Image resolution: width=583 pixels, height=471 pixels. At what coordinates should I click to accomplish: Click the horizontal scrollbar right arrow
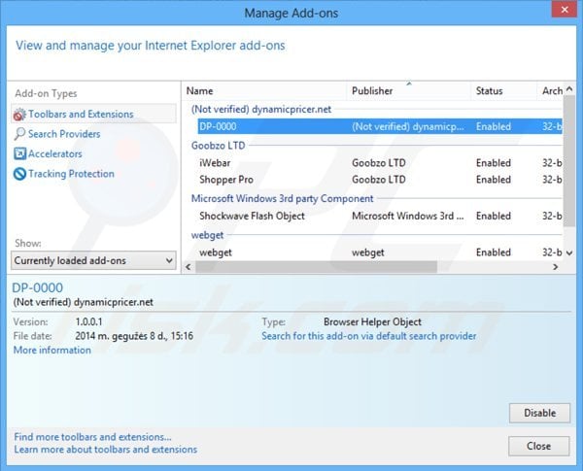[x=556, y=267]
